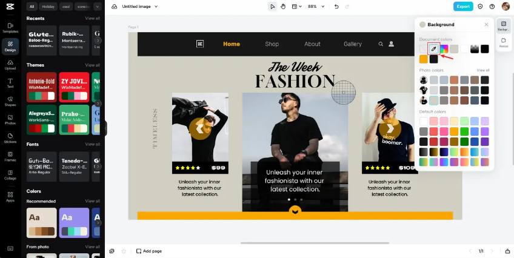
Task: Select the All filter tag
Action: coord(32,6)
